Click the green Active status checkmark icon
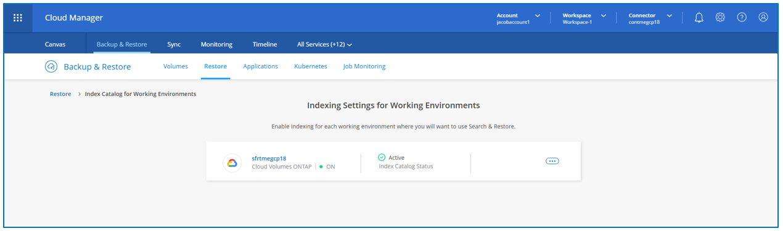783x231 pixels. click(382, 157)
